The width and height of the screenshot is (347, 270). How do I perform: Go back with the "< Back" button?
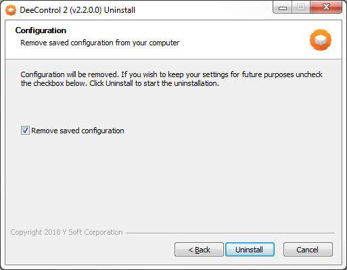coord(199,250)
